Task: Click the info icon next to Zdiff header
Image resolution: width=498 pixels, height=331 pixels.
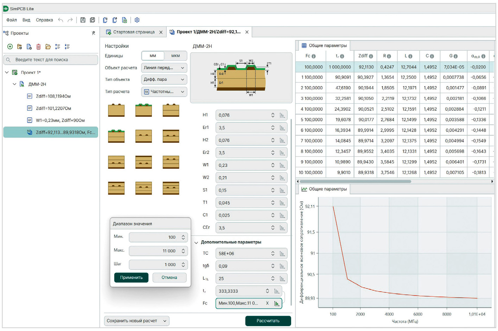Action: [371, 56]
